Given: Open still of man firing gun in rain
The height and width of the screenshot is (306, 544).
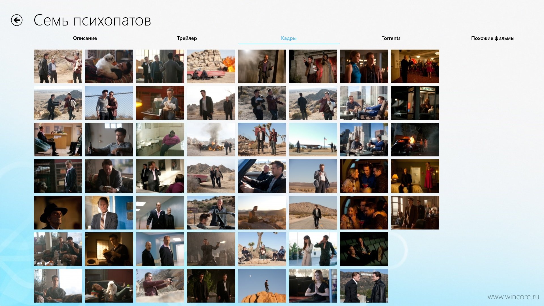Looking at the screenshot, I should click(x=211, y=249).
